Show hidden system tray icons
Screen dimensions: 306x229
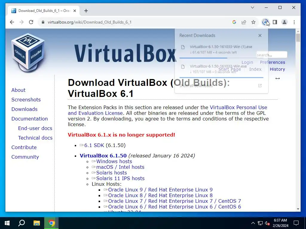tap(253, 223)
